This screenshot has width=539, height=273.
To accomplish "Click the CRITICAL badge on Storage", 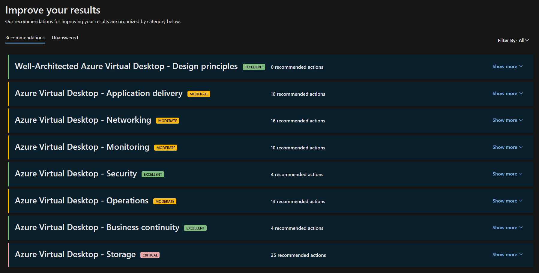I will pyautogui.click(x=150, y=255).
